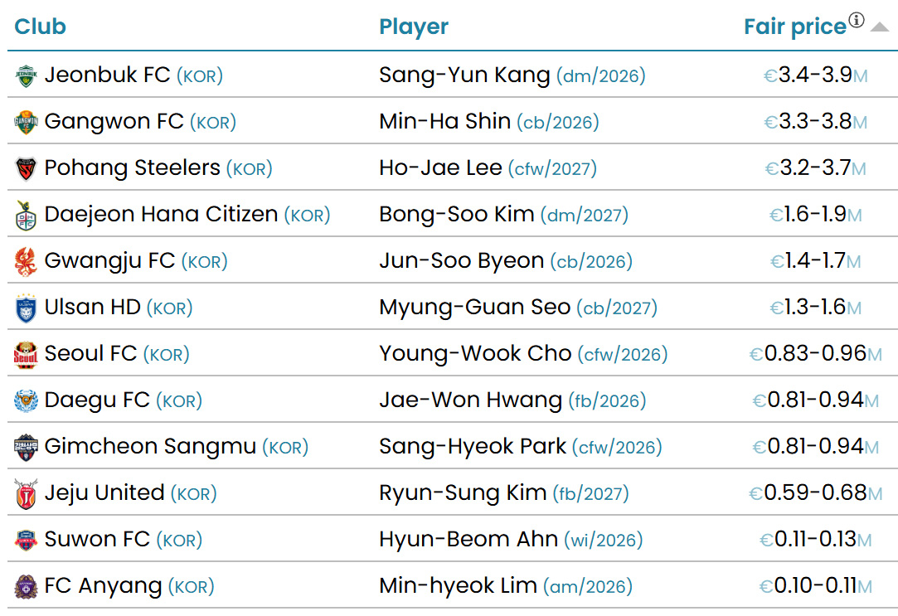Click the Suwon FC crest icon
The height and width of the screenshot is (616, 898).
pyautogui.click(x=26, y=541)
